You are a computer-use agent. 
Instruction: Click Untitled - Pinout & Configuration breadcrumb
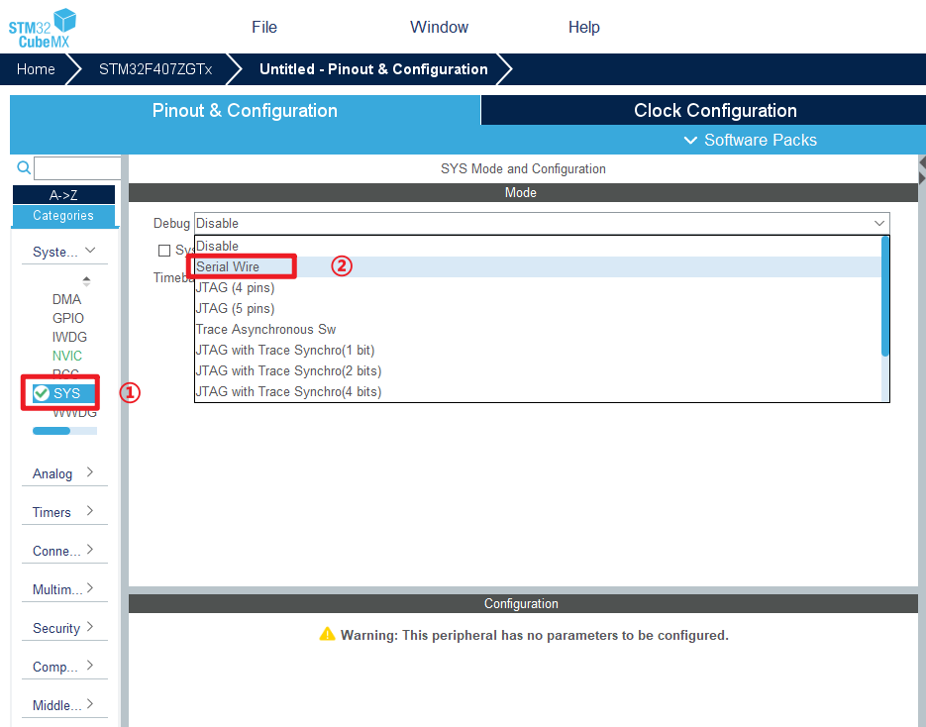click(373, 69)
